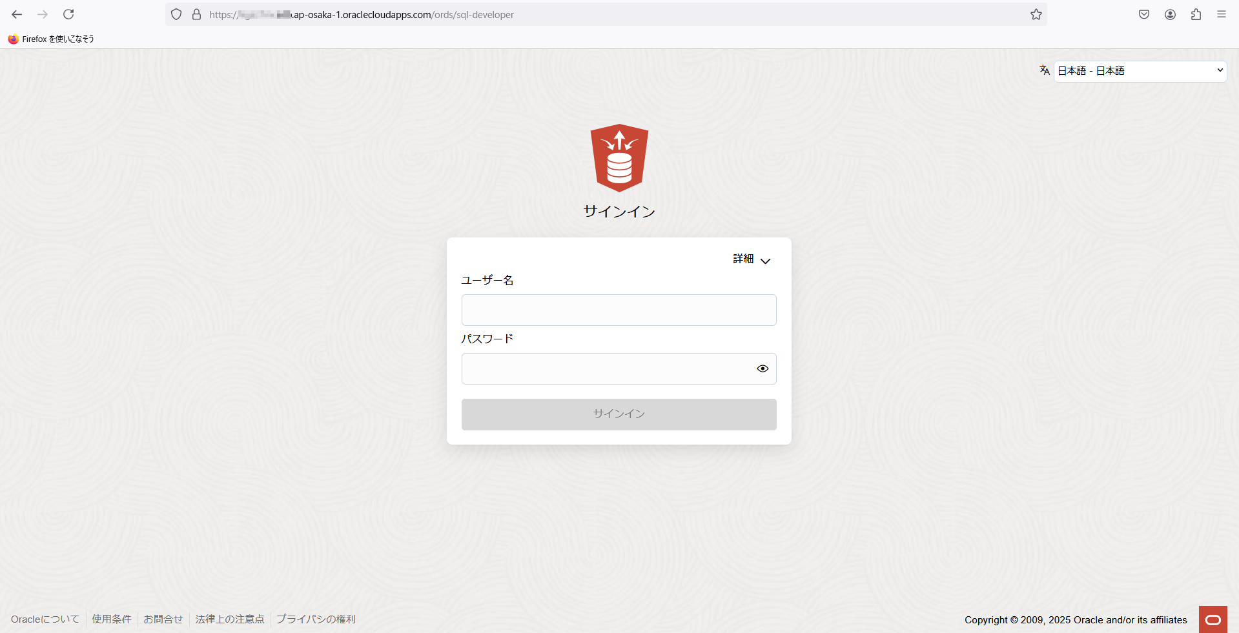Open the extensions puzzle icon
This screenshot has width=1239, height=633.
pyautogui.click(x=1196, y=14)
